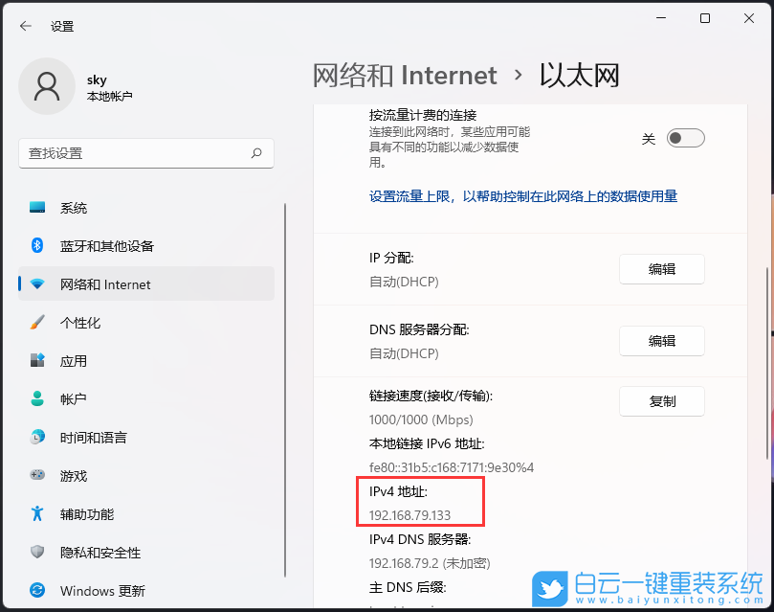Click 编辑 next to DNS 服务器分配
The height and width of the screenshot is (612, 774).
coord(661,341)
